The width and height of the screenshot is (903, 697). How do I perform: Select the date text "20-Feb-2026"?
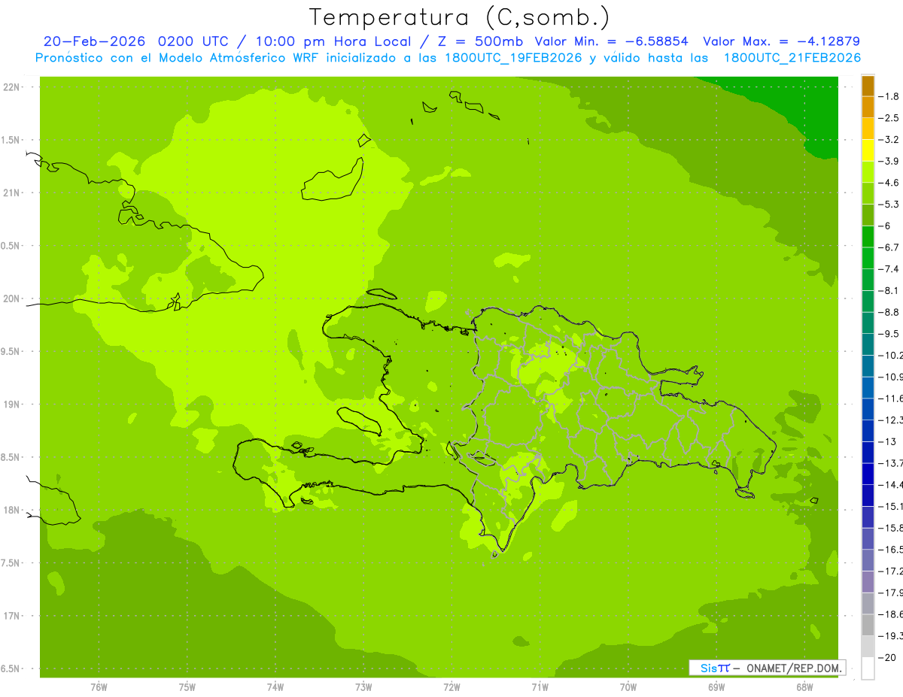[96, 41]
